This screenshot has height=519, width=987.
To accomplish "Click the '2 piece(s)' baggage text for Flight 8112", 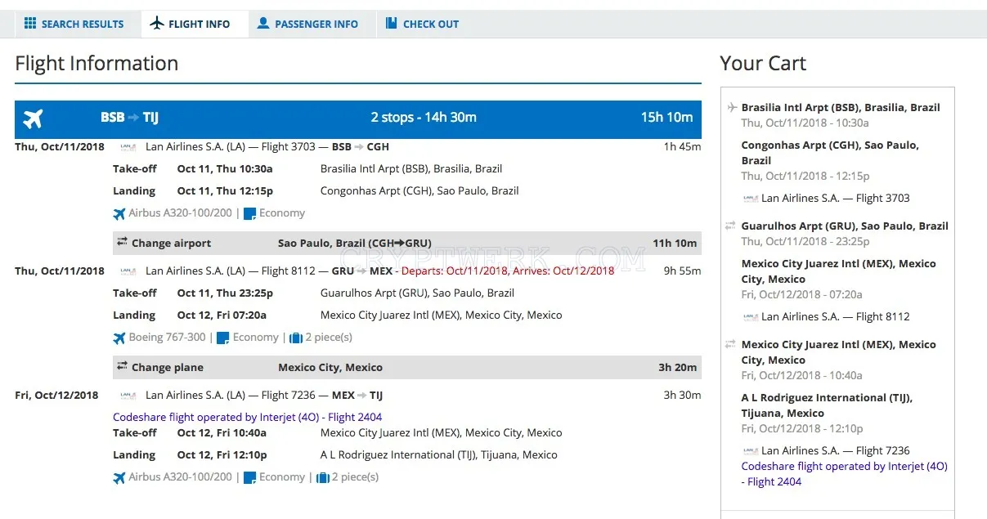I will pyautogui.click(x=329, y=337).
